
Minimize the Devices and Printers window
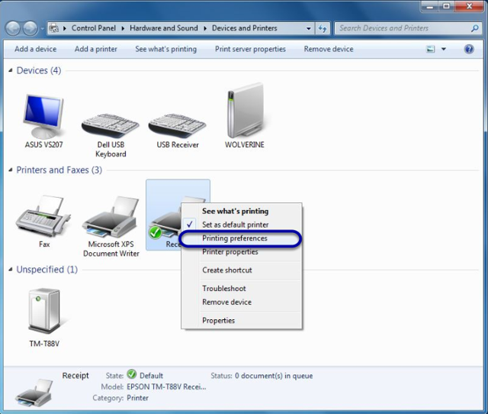click(430, 6)
